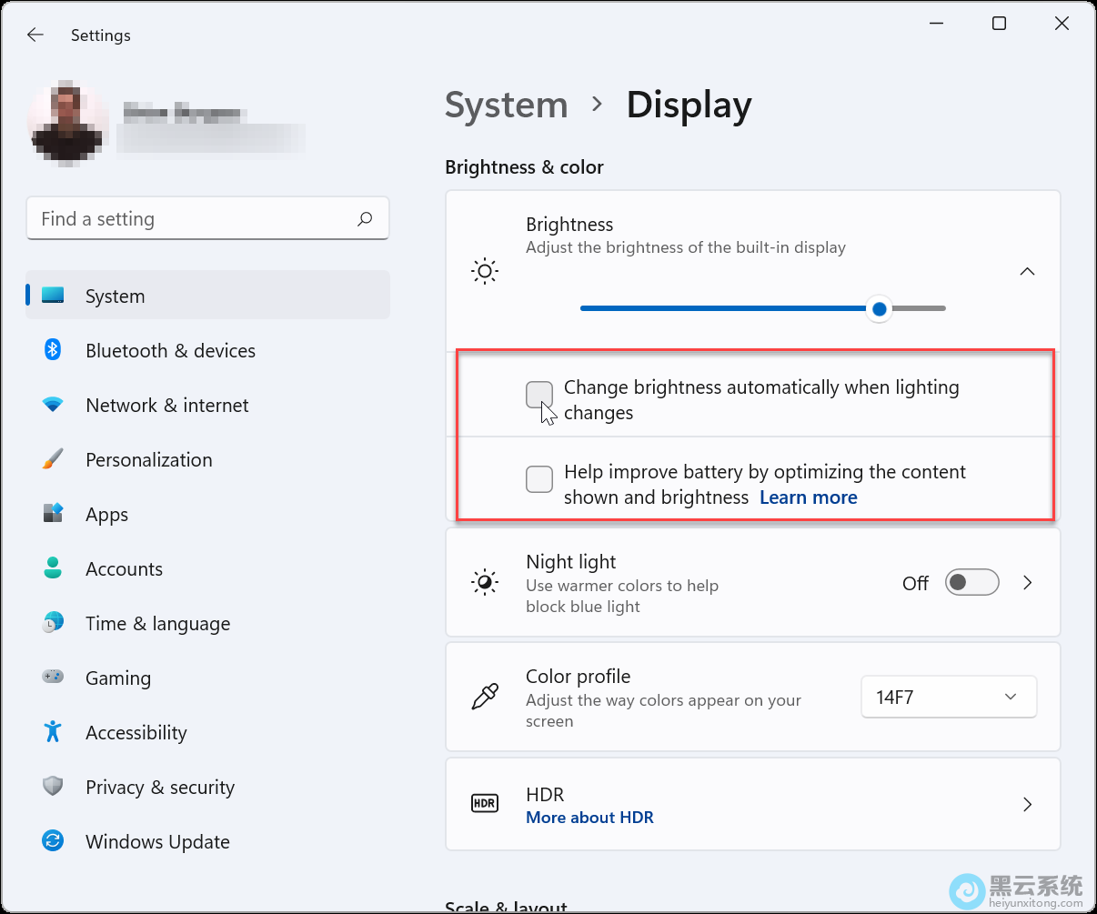This screenshot has height=914, width=1097.
Task: Click the Network & internet Wi-Fi icon
Action: (x=53, y=405)
